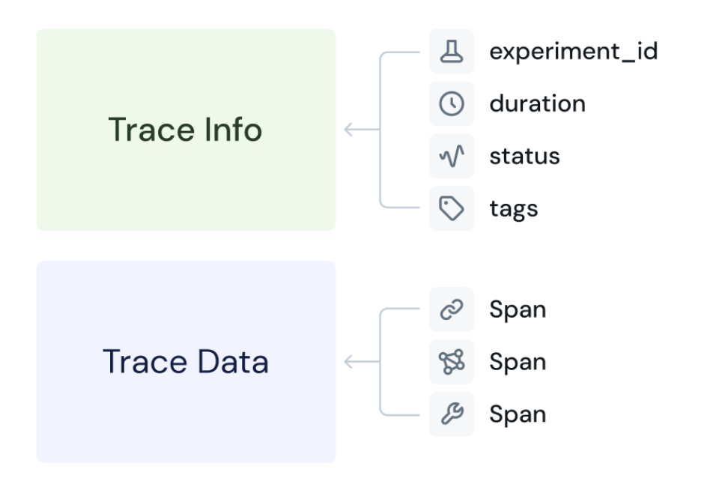Click the arrow pointing to Trace Info
725x484 pixels.
pos(360,129)
